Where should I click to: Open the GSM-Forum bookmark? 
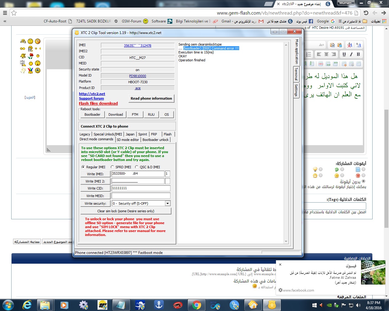coord(135,21)
